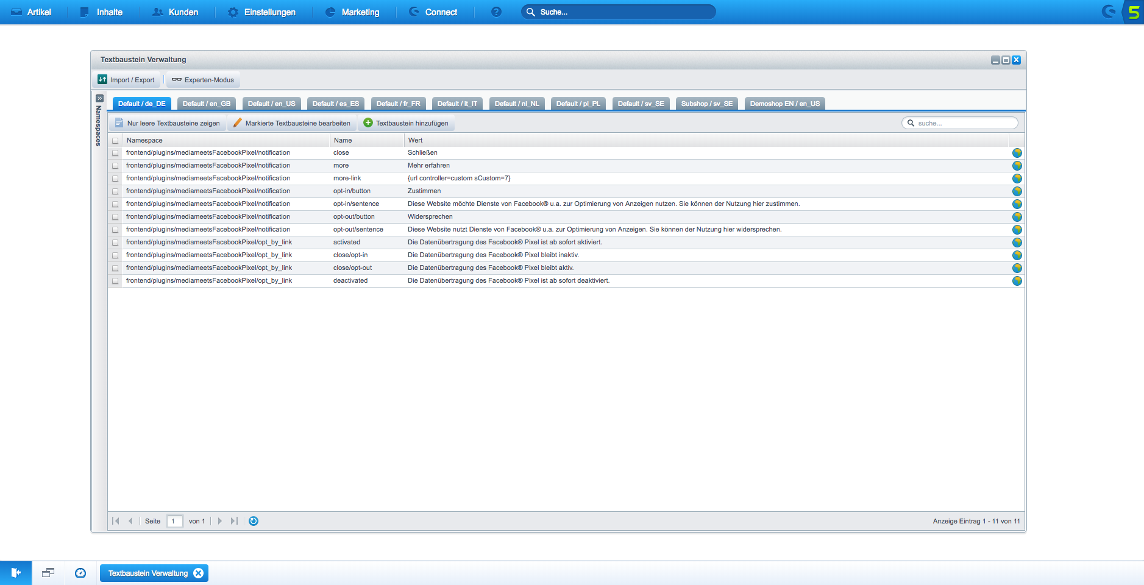Go to next page of results

pyautogui.click(x=220, y=521)
